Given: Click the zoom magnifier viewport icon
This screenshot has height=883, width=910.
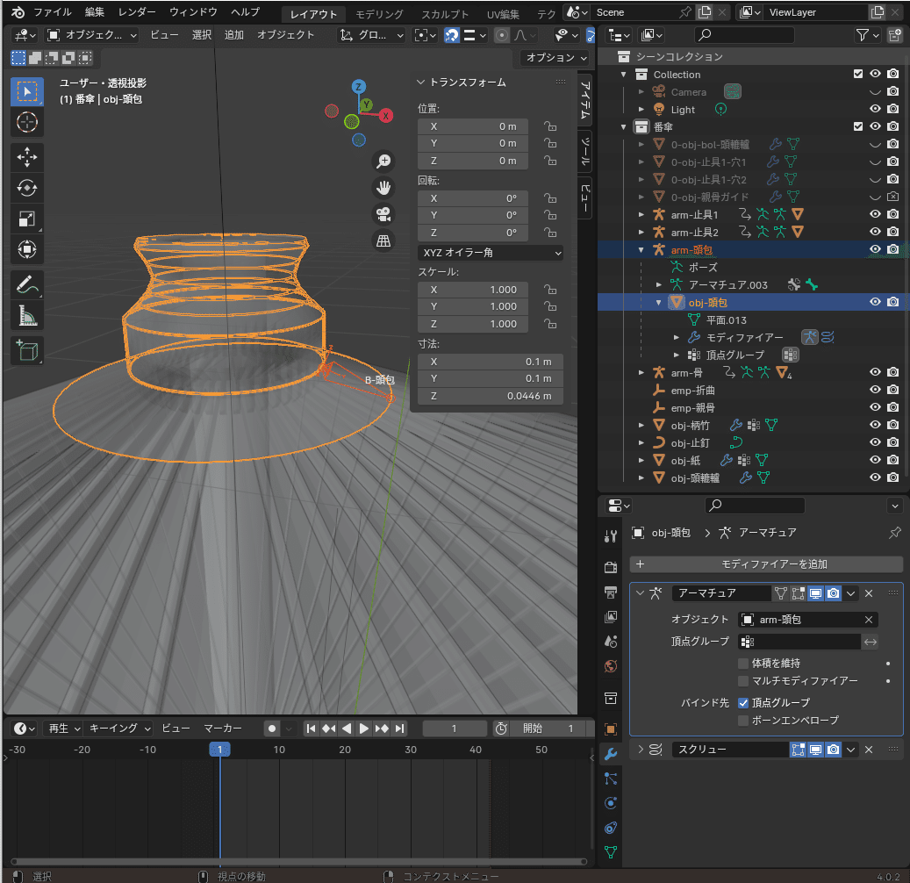Looking at the screenshot, I should 383,161.
